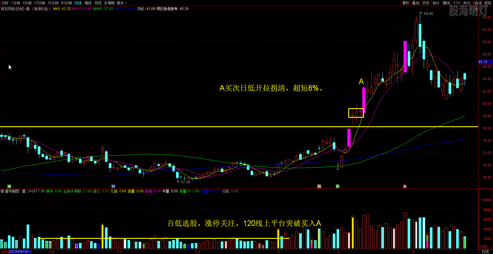
Task: Click the 叠加 overlay button
Action: click(x=416, y=3)
